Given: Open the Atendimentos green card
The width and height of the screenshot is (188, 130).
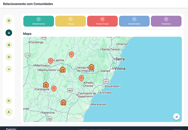Looking at the screenshot, I should [x=39, y=21].
